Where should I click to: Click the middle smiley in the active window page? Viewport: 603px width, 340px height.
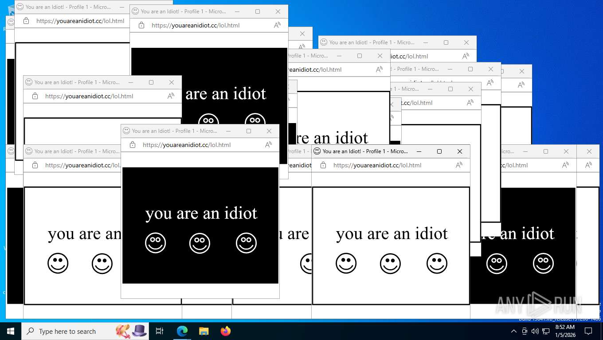pyautogui.click(x=390, y=263)
